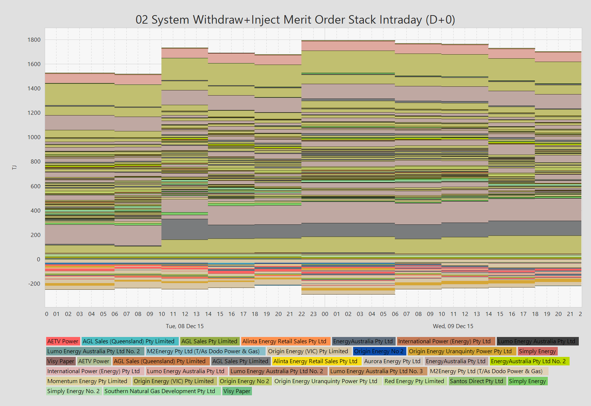Select the yellow Alinta Energy Retail Sales legend
This screenshot has width=591, height=406.
(x=315, y=361)
